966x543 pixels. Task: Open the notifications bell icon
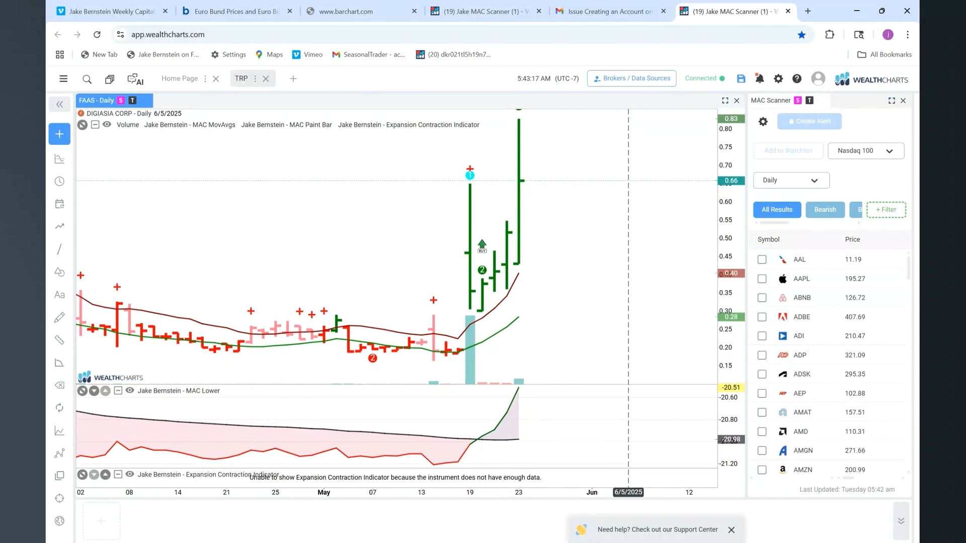[x=760, y=78]
